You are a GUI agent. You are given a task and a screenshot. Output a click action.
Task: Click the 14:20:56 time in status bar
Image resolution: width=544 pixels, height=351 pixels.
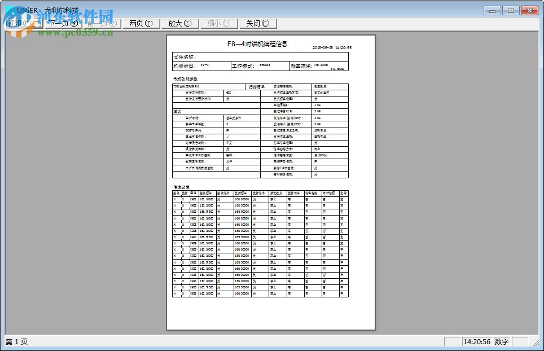(477, 341)
